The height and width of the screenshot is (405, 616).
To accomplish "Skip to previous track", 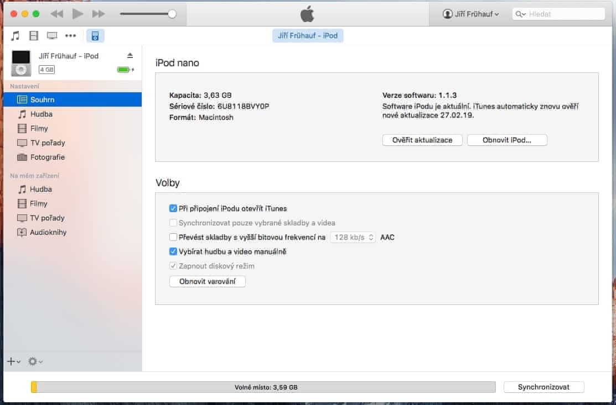I will click(57, 14).
